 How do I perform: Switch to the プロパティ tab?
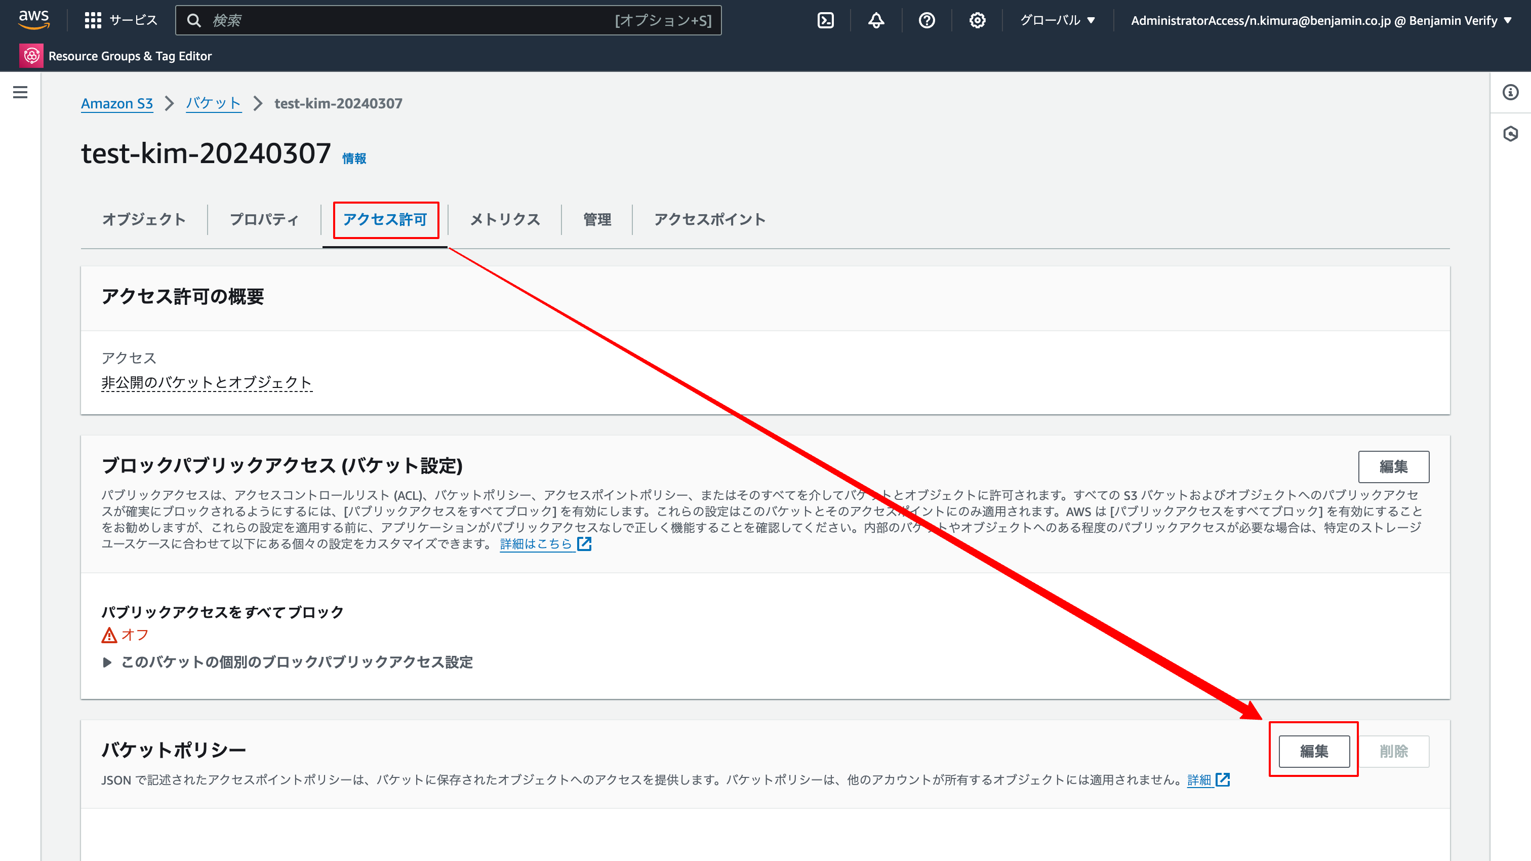pos(264,219)
